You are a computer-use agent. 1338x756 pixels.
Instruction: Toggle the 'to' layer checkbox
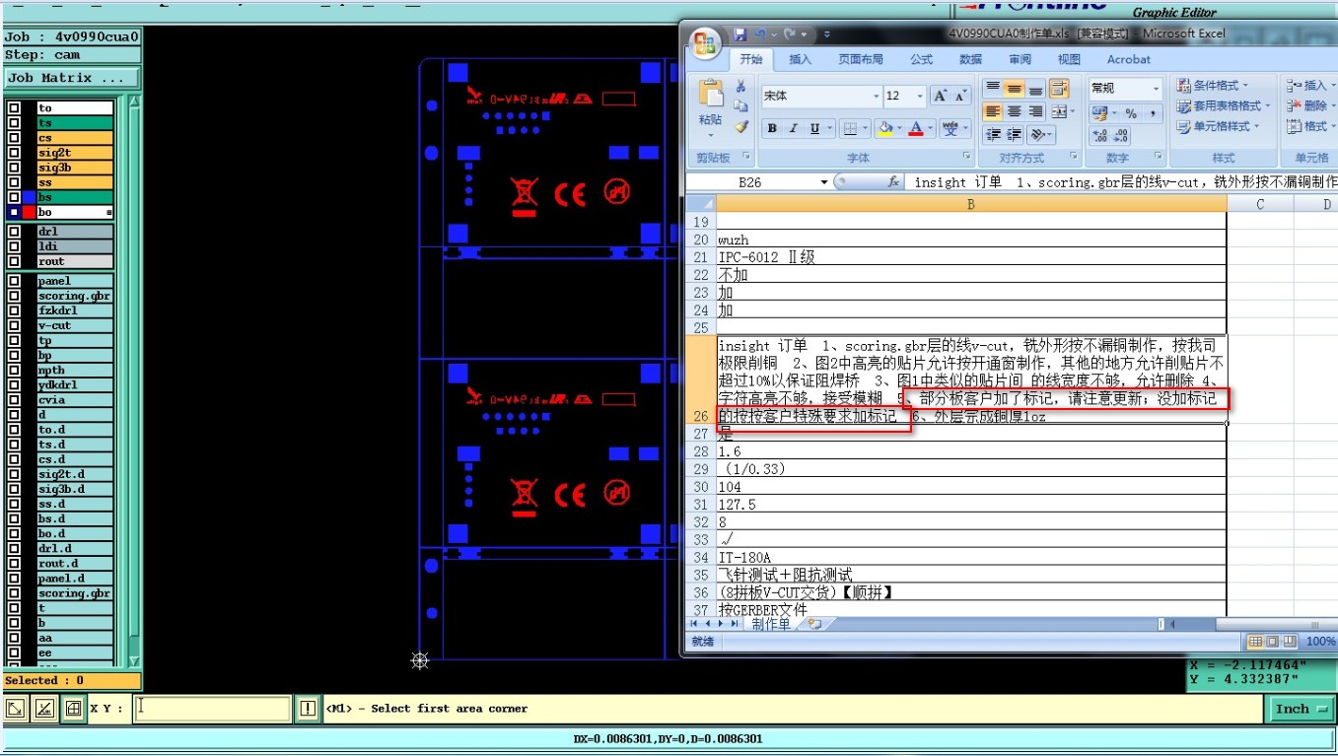(14, 108)
